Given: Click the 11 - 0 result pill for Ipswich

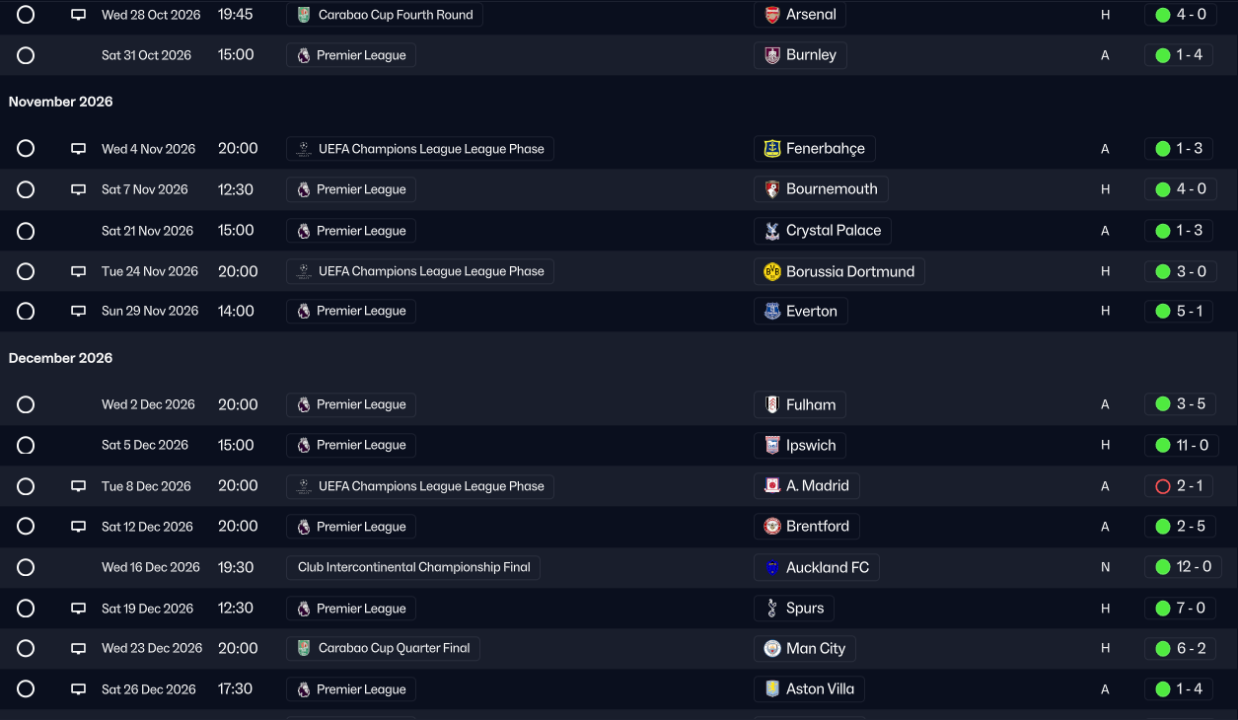Looking at the screenshot, I should click(x=1181, y=445).
